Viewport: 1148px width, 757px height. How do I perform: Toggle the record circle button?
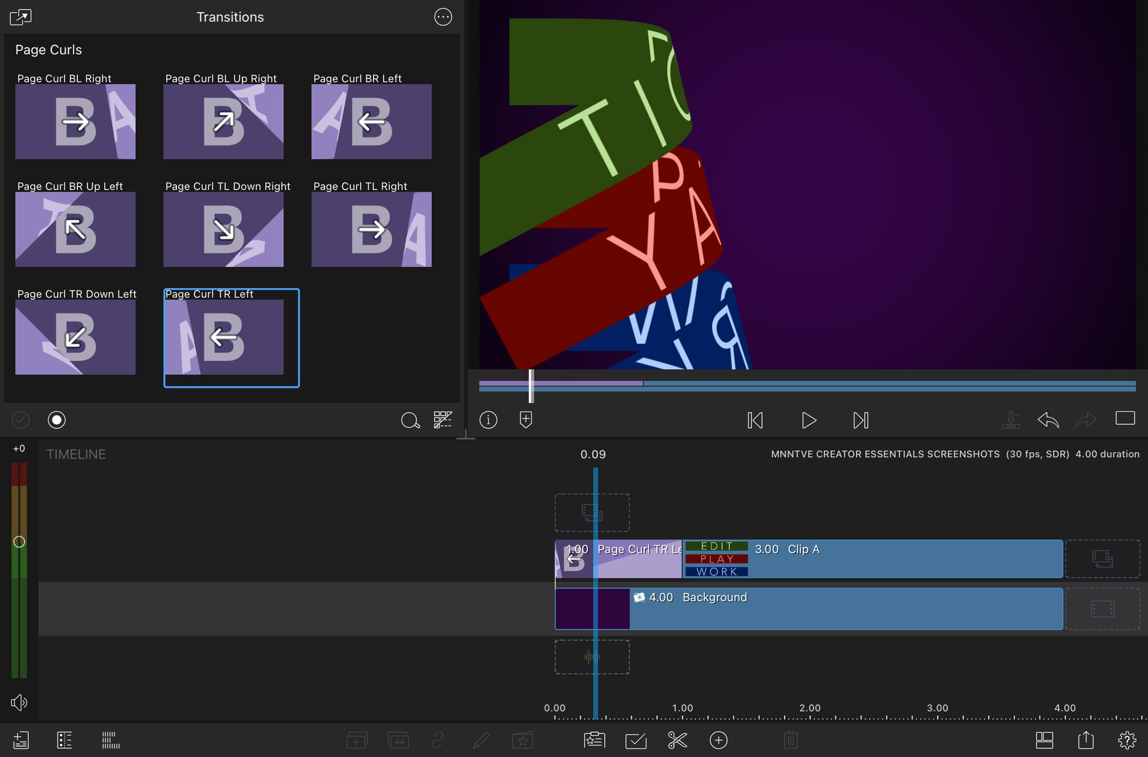point(57,420)
